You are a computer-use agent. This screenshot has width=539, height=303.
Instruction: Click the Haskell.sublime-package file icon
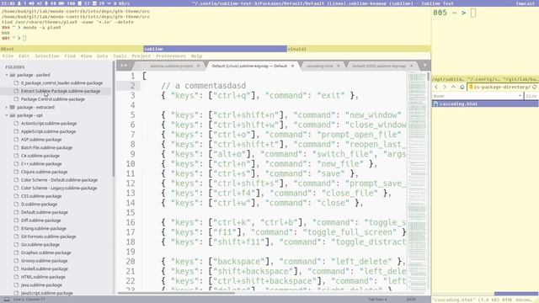[x=16, y=269]
